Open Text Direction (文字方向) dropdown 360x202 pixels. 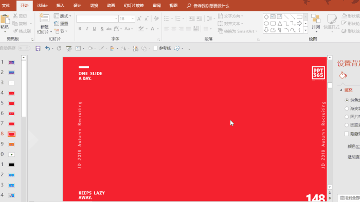tap(230, 16)
